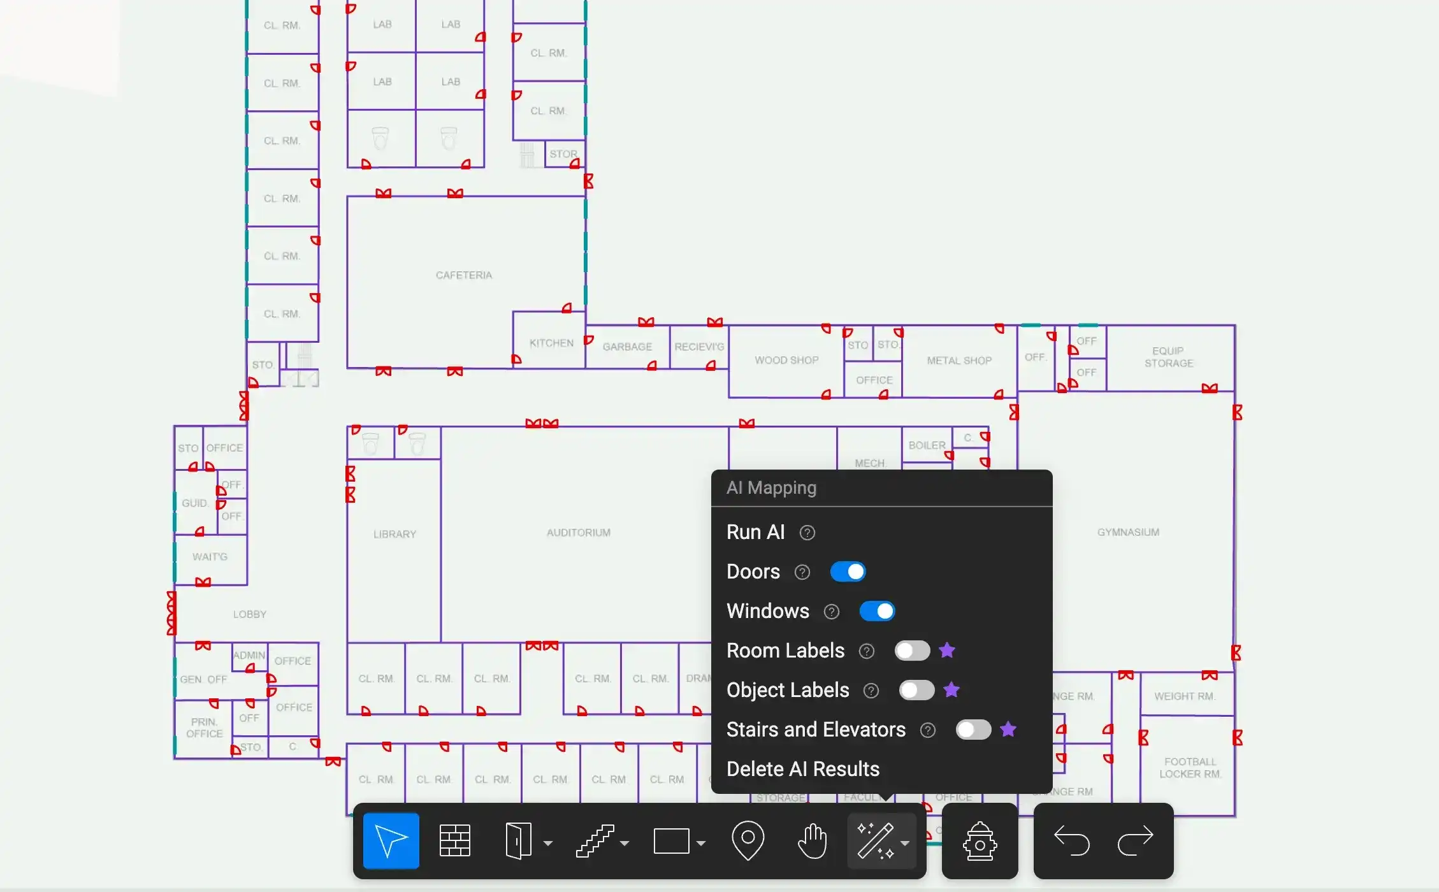Expand the AI wand dropdown arrow
This screenshot has width=1439, height=892.
(x=905, y=843)
